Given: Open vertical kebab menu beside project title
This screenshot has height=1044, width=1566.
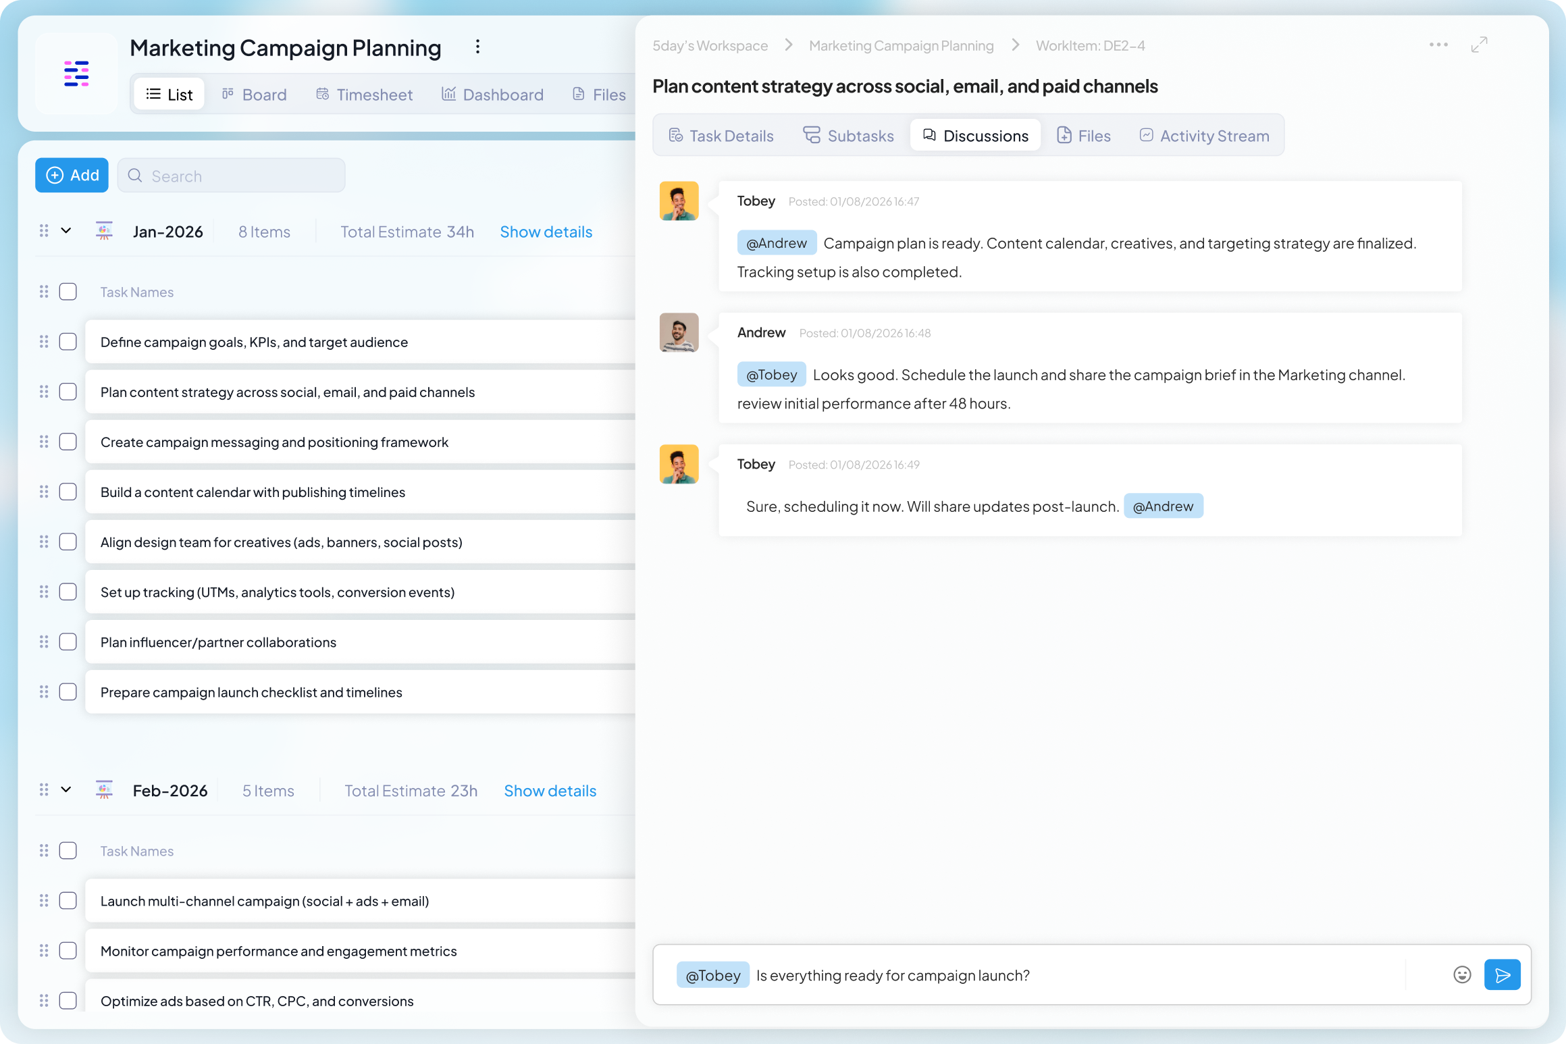Looking at the screenshot, I should (x=477, y=47).
